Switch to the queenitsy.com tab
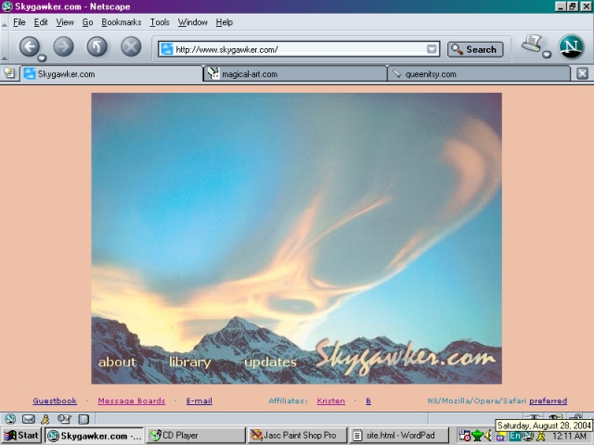The image size is (594, 445). 479,74
